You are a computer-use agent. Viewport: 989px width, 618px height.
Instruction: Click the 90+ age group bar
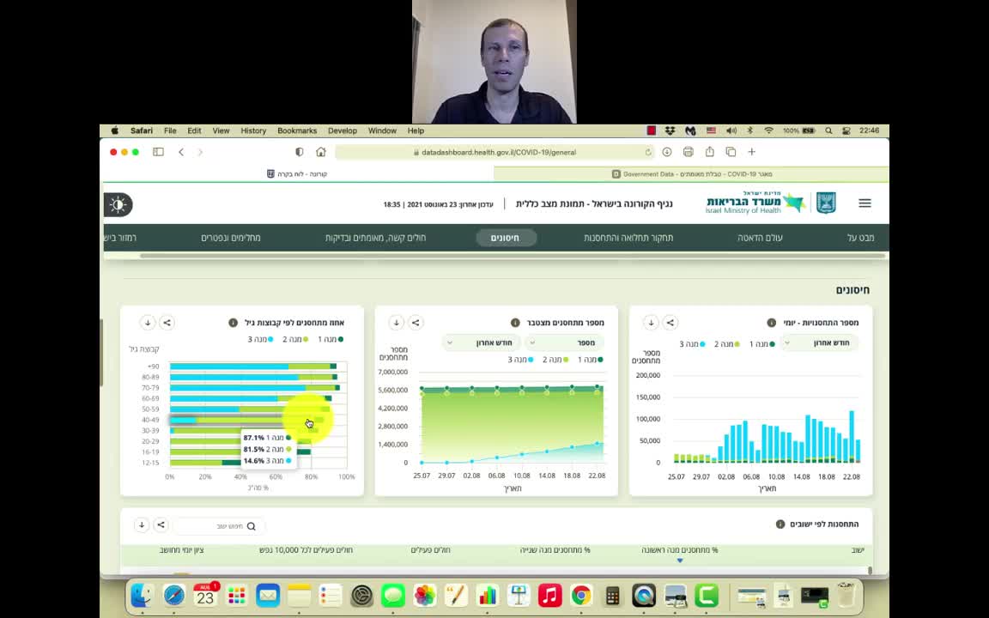click(253, 367)
